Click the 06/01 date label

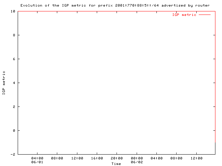pos(37,162)
